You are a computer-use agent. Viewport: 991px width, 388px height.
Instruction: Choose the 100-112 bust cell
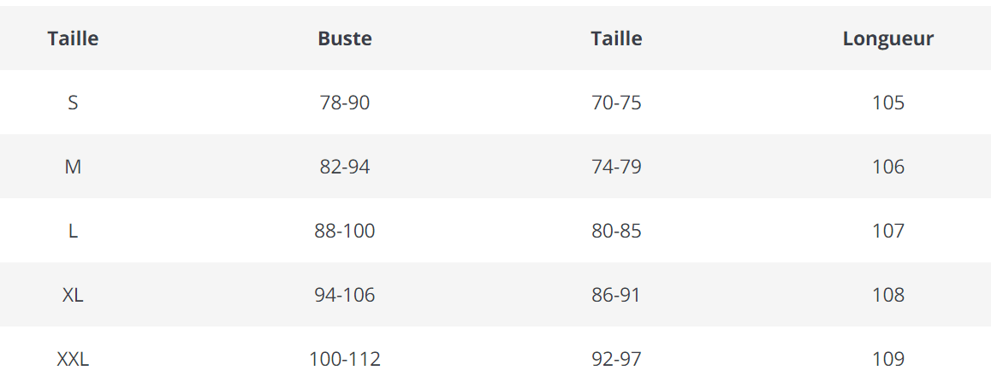(345, 359)
